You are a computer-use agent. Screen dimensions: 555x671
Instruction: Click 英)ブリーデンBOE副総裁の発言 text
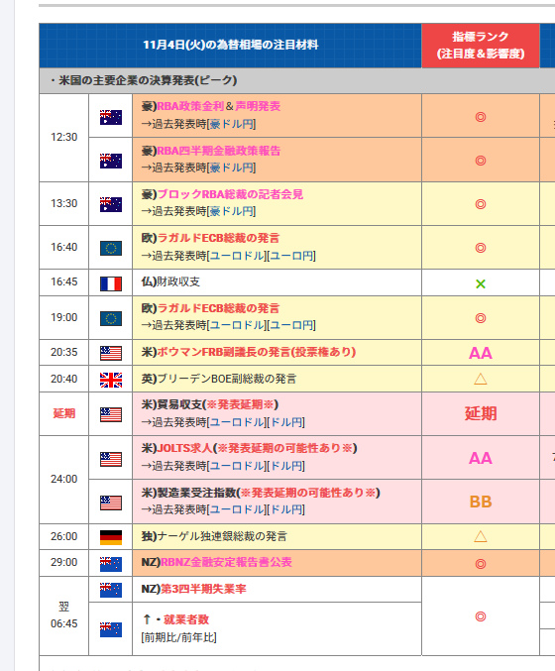(219, 379)
